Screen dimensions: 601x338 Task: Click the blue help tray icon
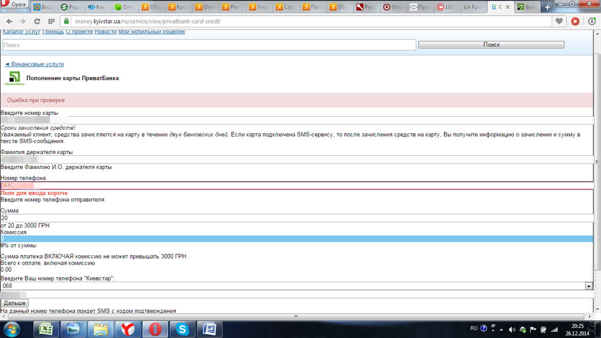483,328
